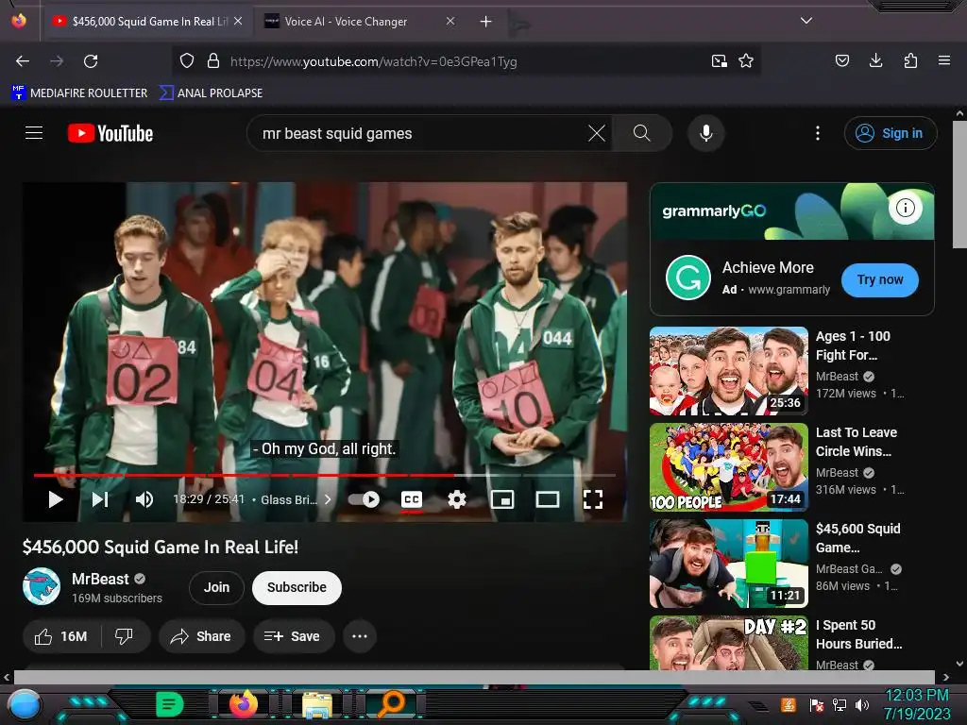Open system tray volume icon
The image size is (967, 725).
pyautogui.click(x=862, y=704)
